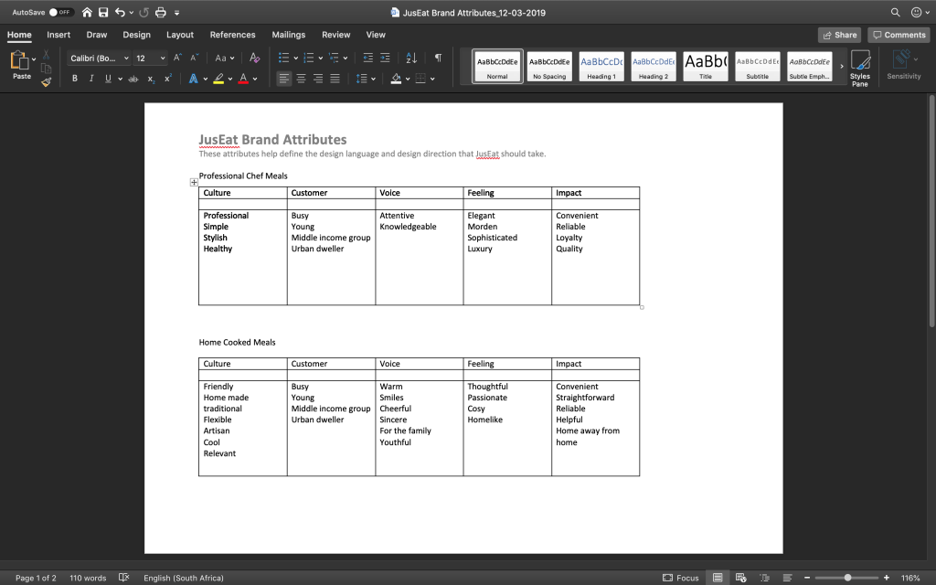This screenshot has width=936, height=585.
Task: Click the Clear Formatting icon
Action: click(x=255, y=58)
